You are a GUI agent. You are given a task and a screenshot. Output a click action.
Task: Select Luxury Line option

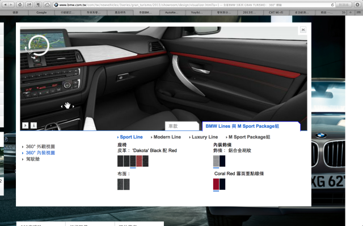point(204,137)
